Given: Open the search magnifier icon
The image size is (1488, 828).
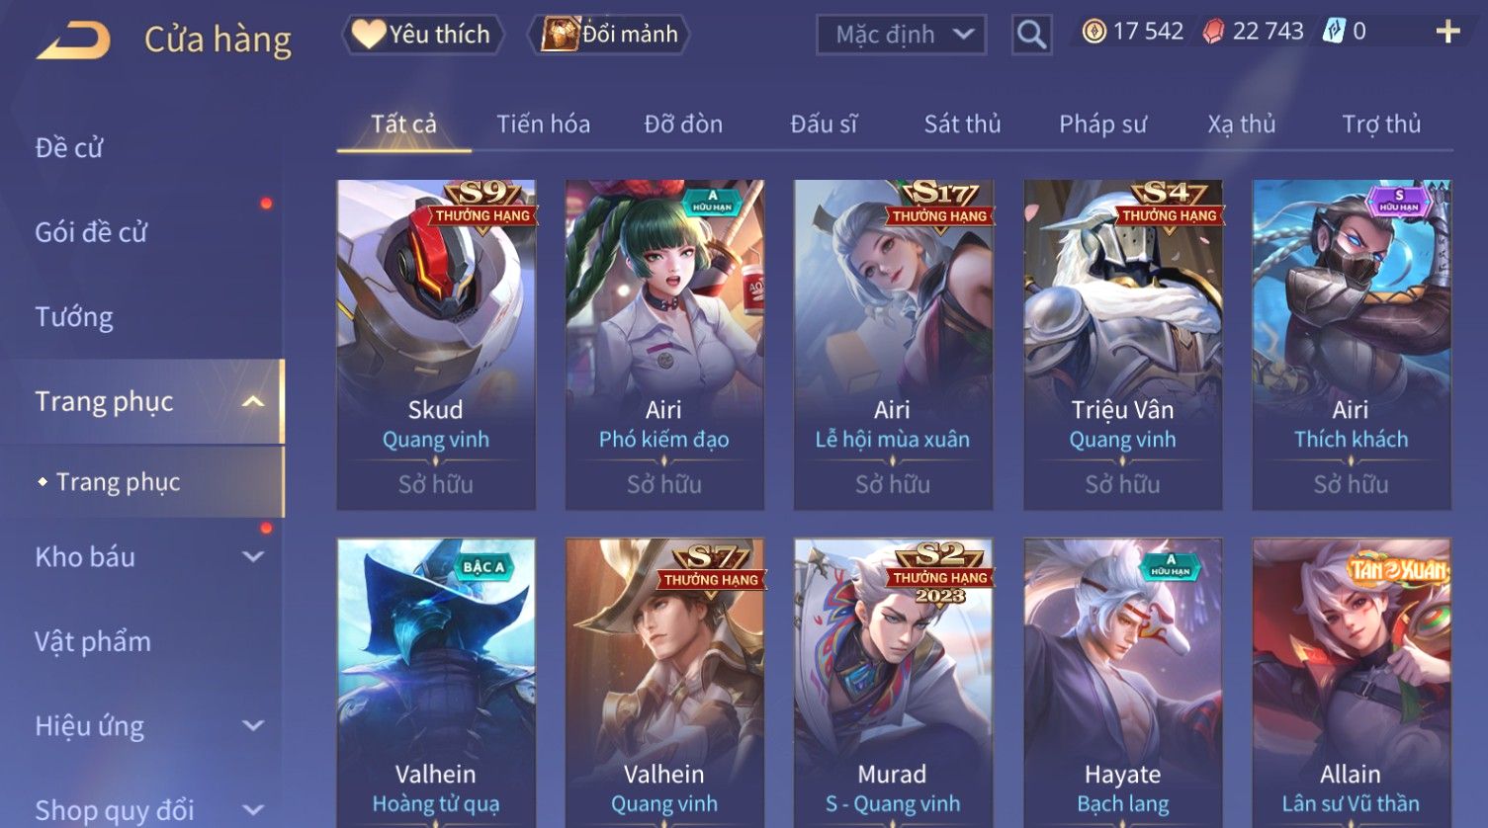Looking at the screenshot, I should [x=1031, y=36].
